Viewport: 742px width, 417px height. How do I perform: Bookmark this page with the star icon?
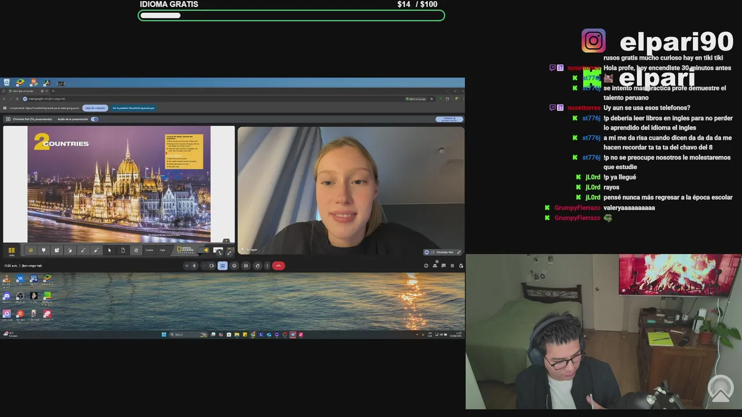click(x=431, y=99)
